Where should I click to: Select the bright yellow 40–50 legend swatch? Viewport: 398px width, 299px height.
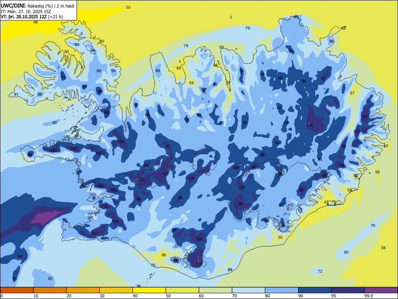click(149, 290)
